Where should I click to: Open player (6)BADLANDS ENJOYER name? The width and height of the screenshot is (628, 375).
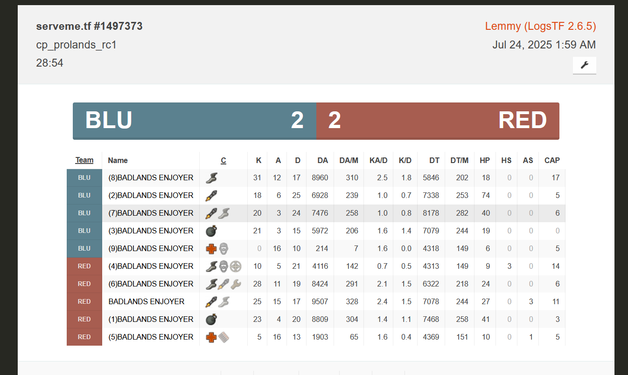[151, 284]
